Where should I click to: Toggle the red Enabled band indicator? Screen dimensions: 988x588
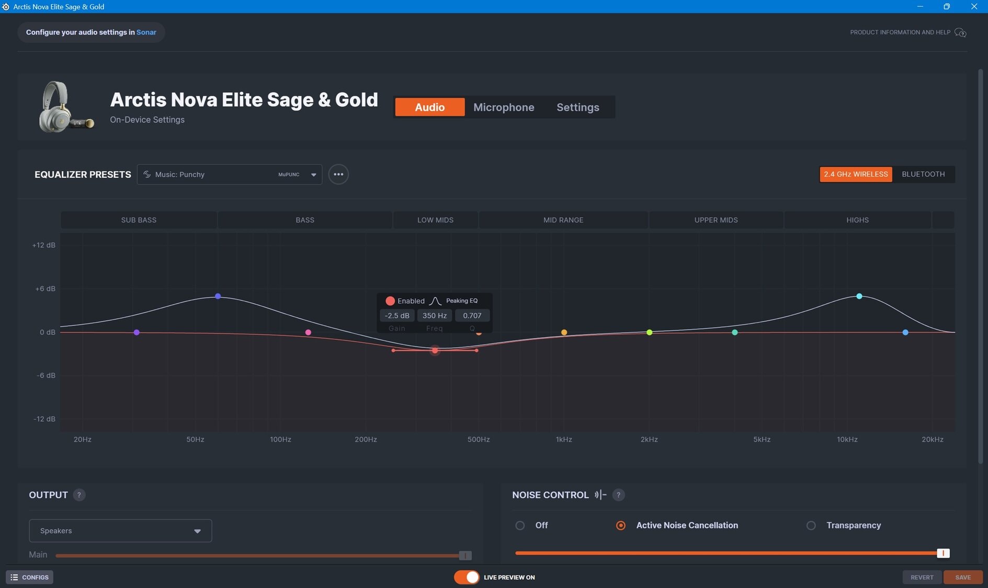(x=390, y=301)
